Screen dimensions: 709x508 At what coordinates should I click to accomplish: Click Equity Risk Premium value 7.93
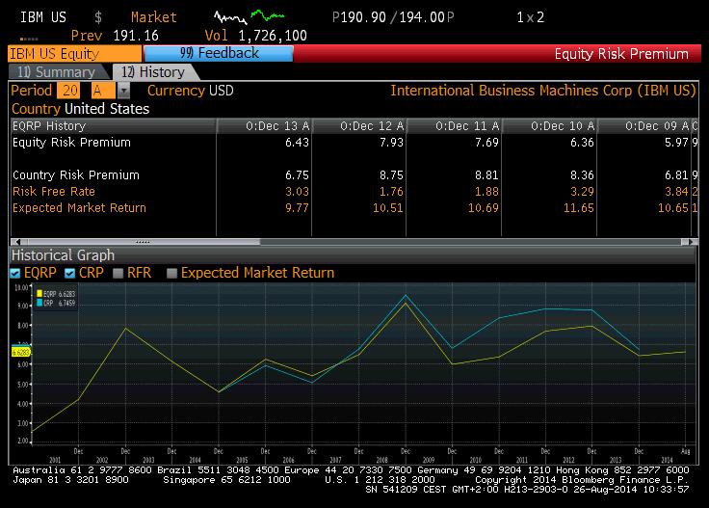[x=391, y=143]
